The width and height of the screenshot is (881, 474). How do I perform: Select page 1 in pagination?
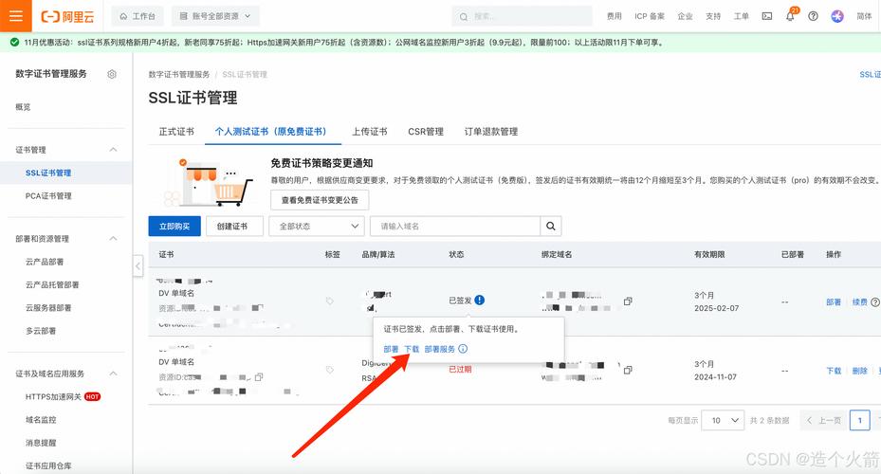click(x=859, y=420)
